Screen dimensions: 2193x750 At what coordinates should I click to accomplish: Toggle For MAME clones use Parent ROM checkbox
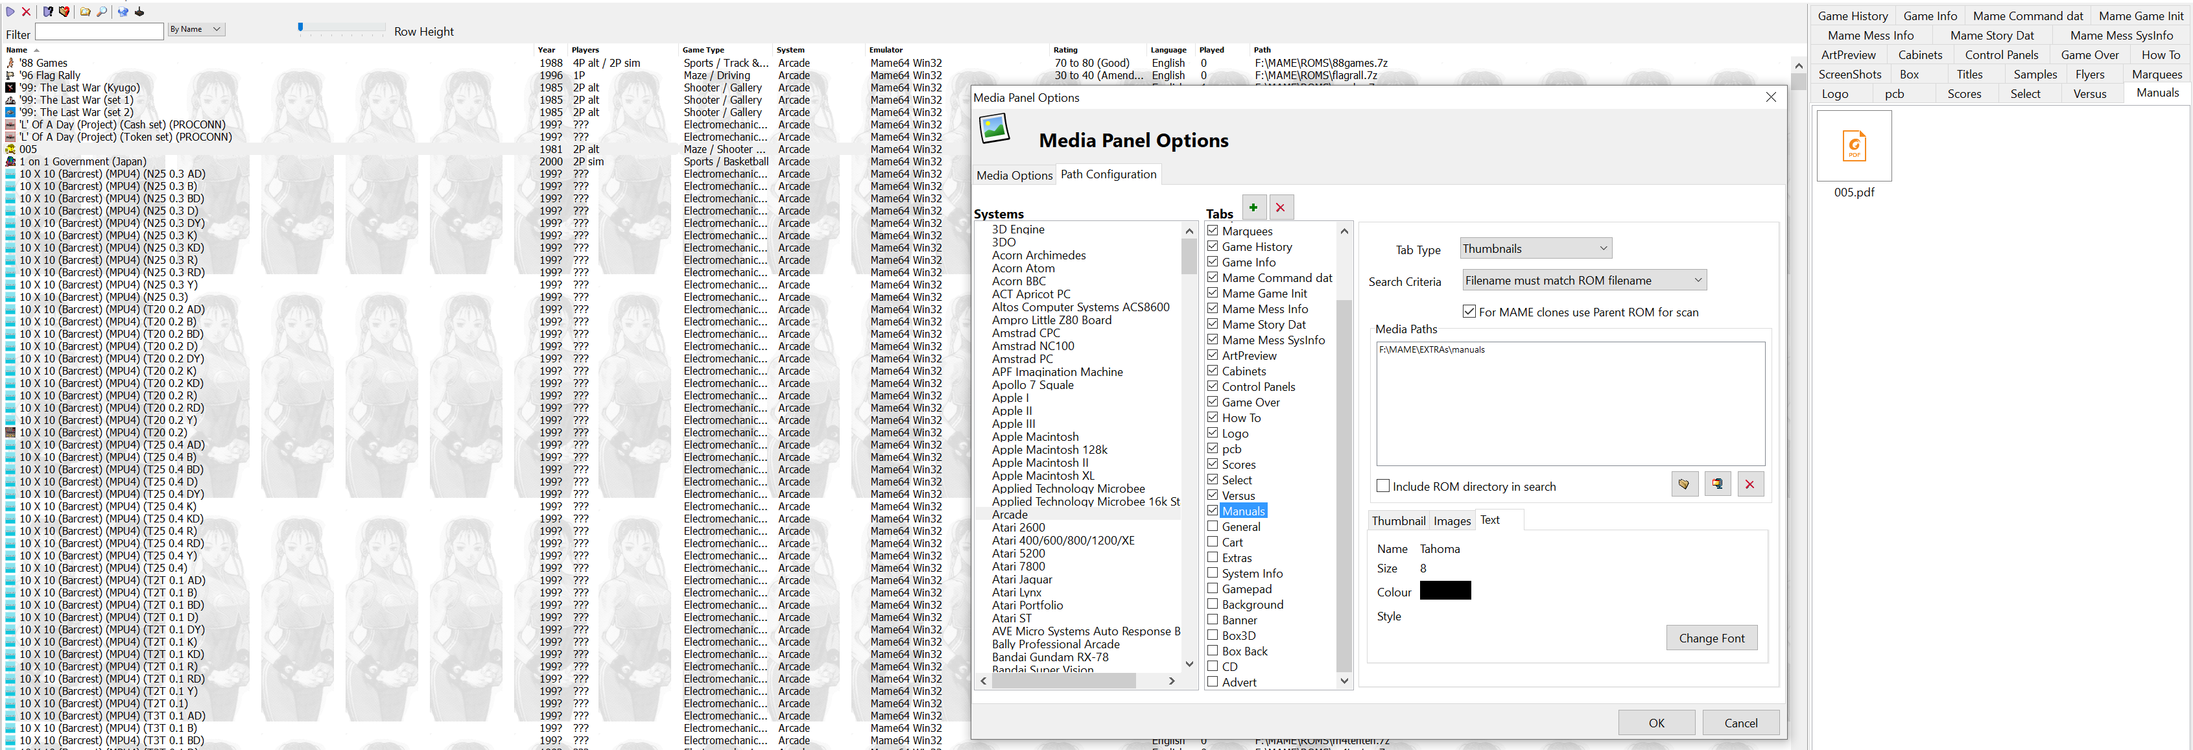[x=1469, y=312]
